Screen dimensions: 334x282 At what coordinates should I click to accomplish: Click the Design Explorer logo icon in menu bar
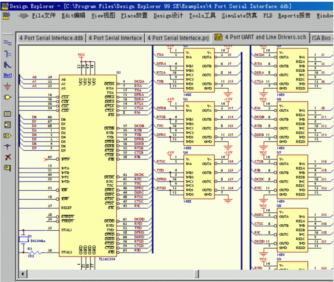(6, 16)
